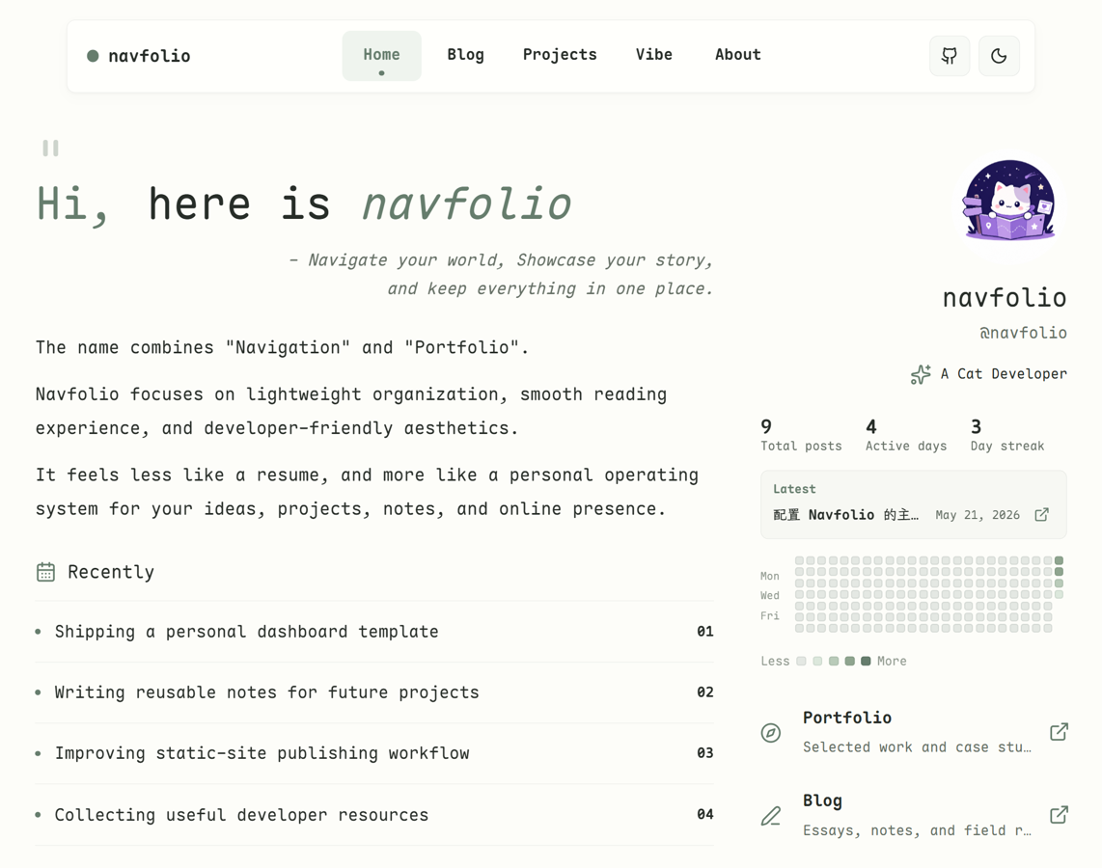
Task: Click the Recently calendar icon
Action: pyautogui.click(x=45, y=572)
